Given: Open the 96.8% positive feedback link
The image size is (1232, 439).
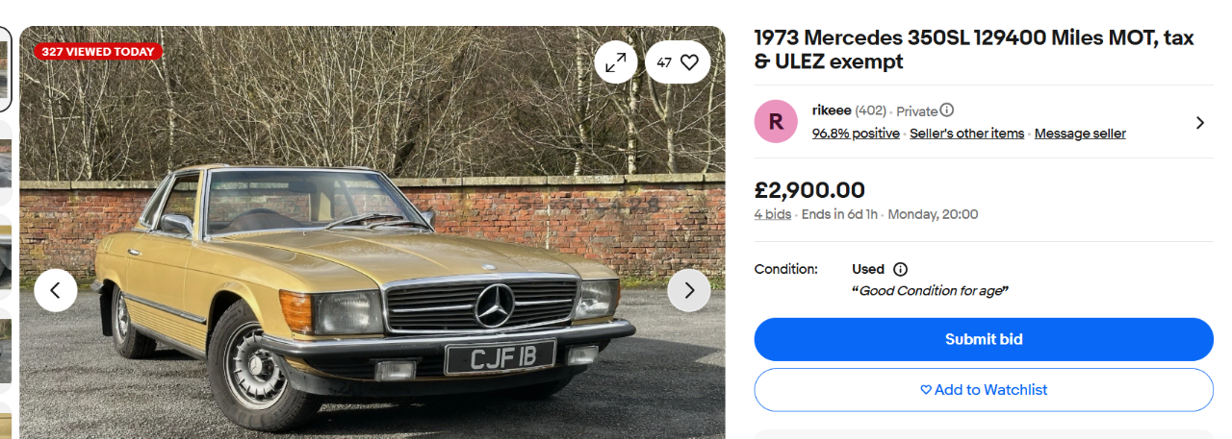Looking at the screenshot, I should coord(856,134).
